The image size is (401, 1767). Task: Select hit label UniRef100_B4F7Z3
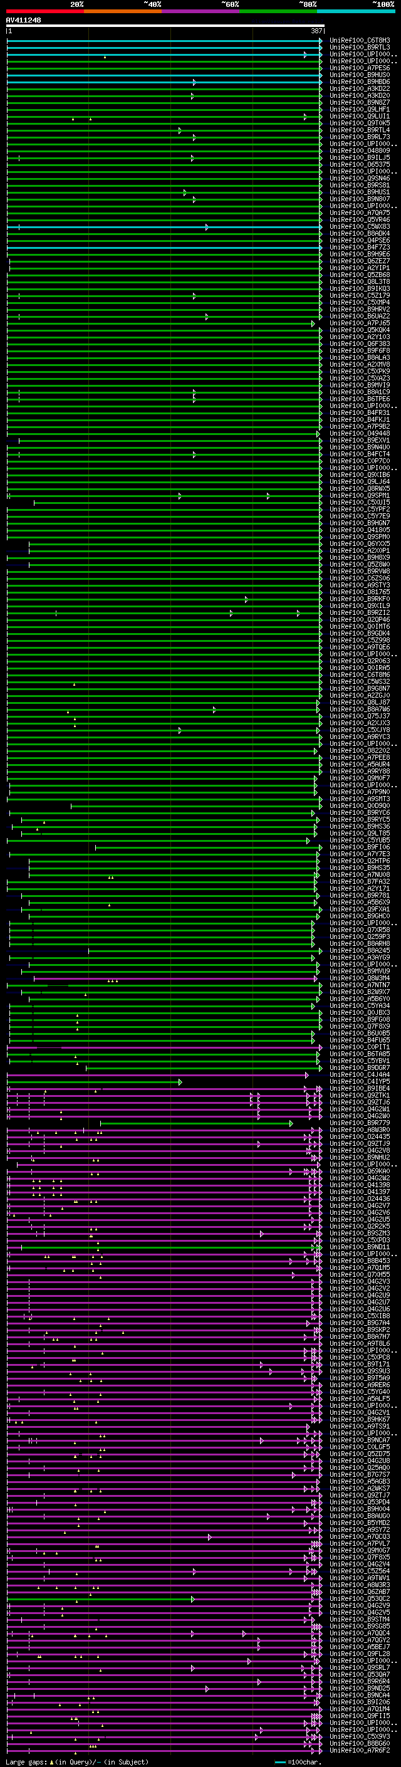pyautogui.click(x=360, y=248)
